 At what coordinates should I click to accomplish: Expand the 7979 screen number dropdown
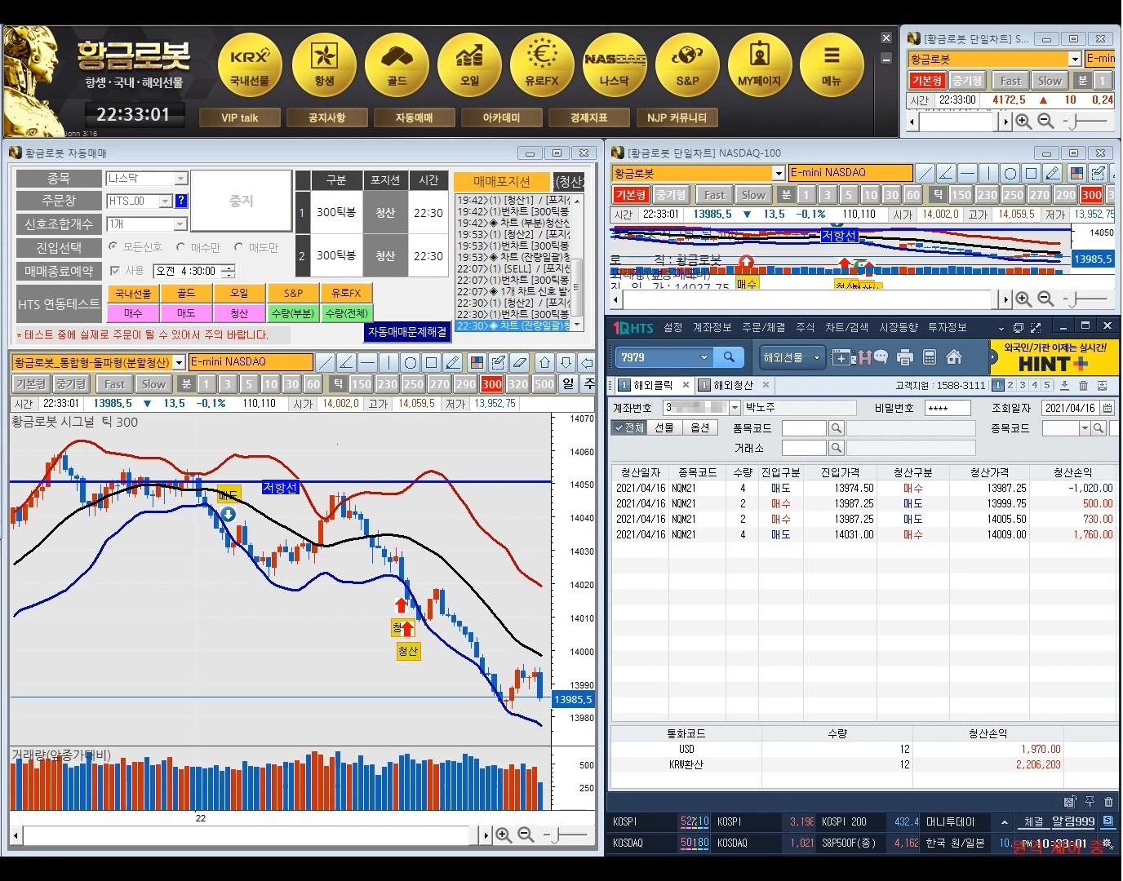[x=704, y=357]
